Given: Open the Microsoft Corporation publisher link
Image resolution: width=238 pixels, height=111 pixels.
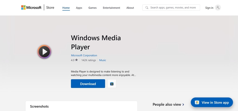Looking at the screenshot, I should [x=84, y=55].
